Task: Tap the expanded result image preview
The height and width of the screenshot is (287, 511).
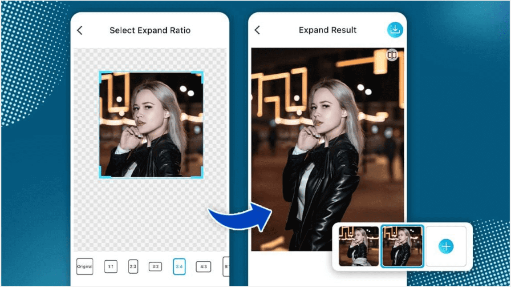Action: 328,149
